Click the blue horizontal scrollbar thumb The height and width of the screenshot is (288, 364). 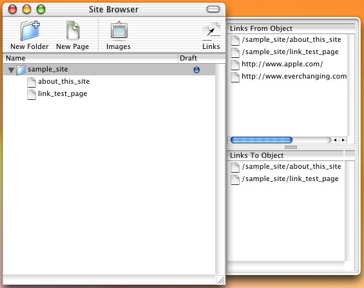[262, 140]
